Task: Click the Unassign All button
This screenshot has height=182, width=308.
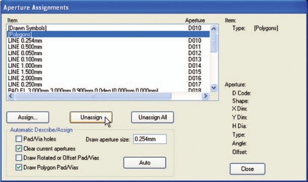Action: pos(152,117)
